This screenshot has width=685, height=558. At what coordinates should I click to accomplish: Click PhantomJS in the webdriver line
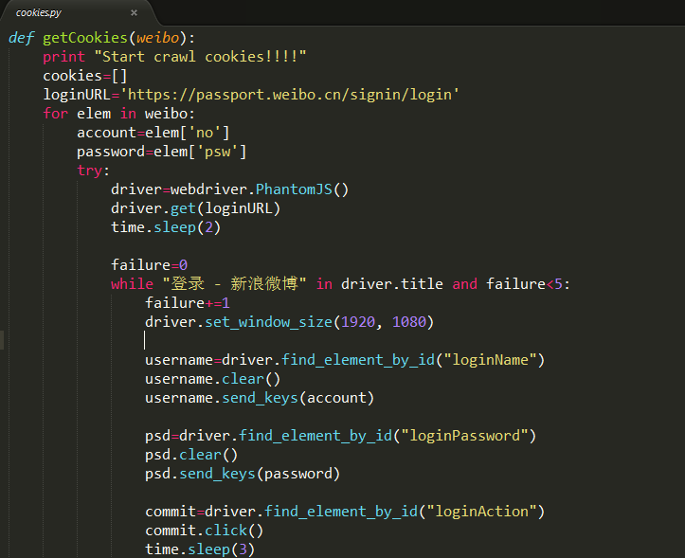tap(294, 189)
